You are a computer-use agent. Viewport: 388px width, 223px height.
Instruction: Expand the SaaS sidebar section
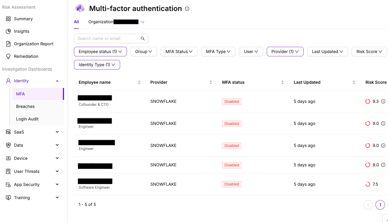tap(57, 132)
